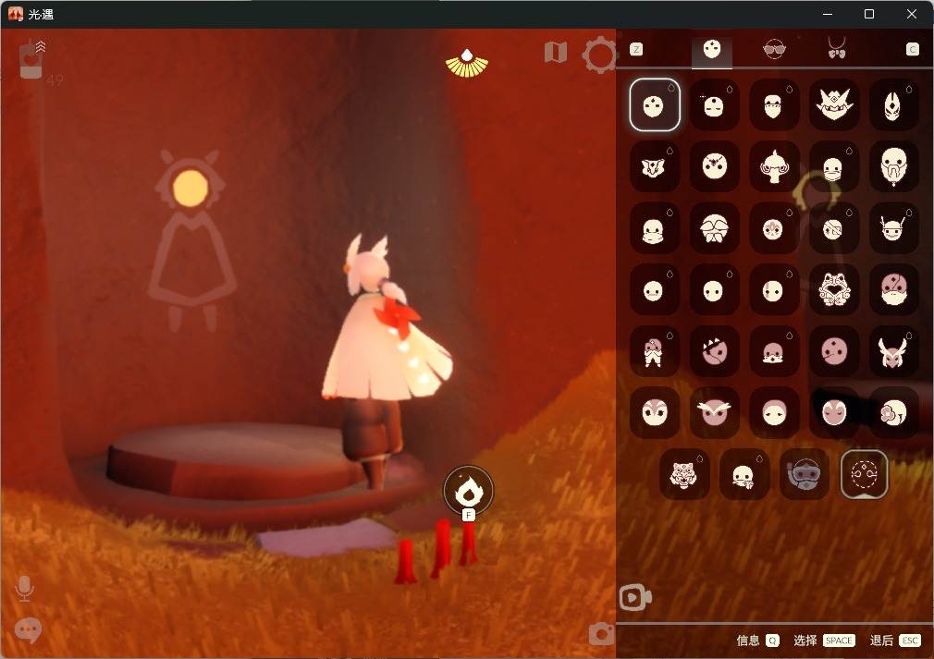Select the pink round three-dot mask
The width and height of the screenshot is (934, 659).
click(834, 351)
